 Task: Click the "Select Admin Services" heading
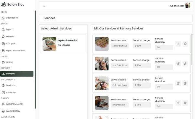(56, 29)
